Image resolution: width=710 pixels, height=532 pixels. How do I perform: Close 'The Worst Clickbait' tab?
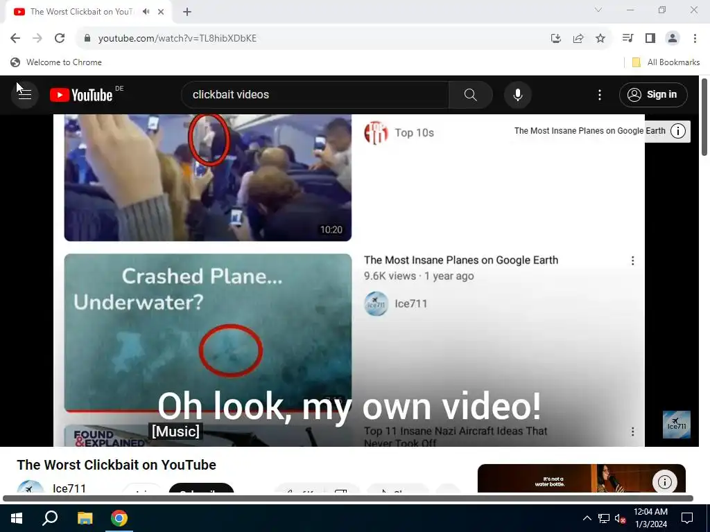coord(161,12)
